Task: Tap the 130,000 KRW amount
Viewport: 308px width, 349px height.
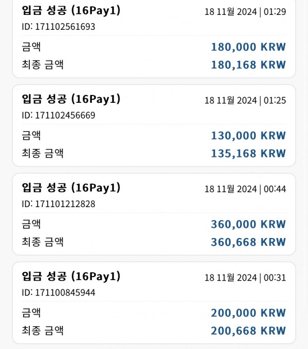Action: (248, 136)
